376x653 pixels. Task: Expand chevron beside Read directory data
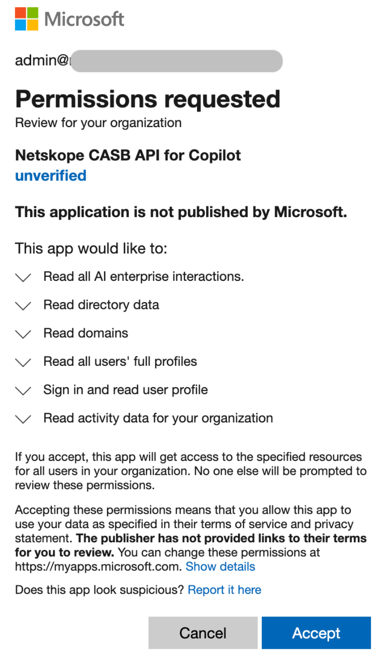pyautogui.click(x=23, y=306)
